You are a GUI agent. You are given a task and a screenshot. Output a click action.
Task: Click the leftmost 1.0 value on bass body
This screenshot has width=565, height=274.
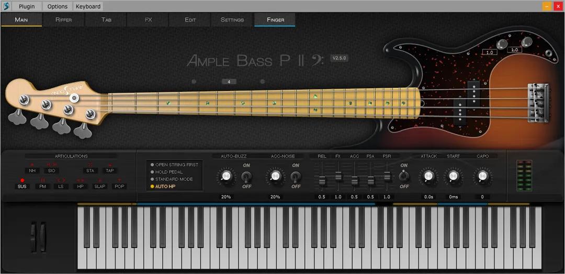(490, 52)
